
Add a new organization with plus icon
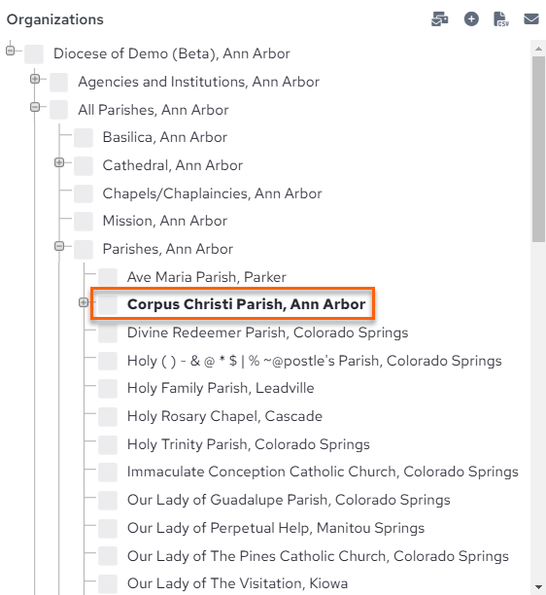click(x=471, y=19)
